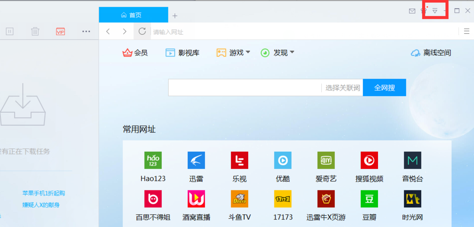This screenshot has height=227, width=474.
Task: Go forward with the right arrow
Action: [125, 31]
